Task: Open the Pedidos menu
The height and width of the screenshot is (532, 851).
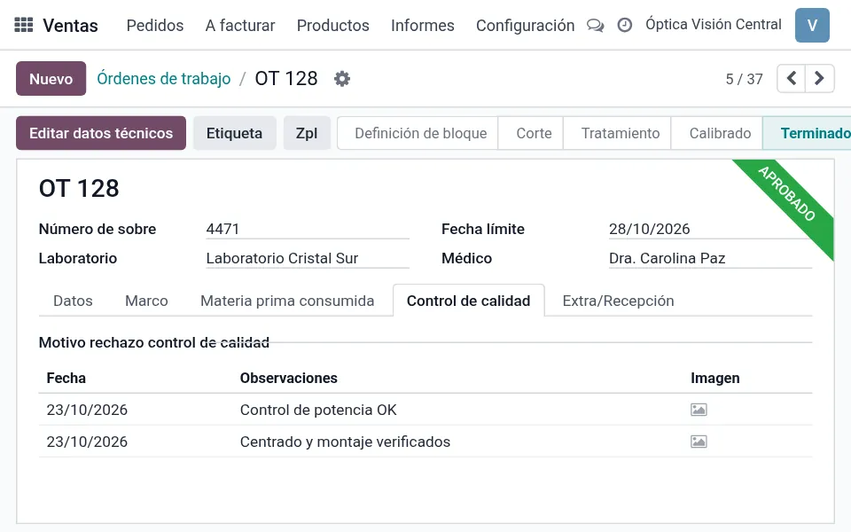Action: pyautogui.click(x=155, y=26)
